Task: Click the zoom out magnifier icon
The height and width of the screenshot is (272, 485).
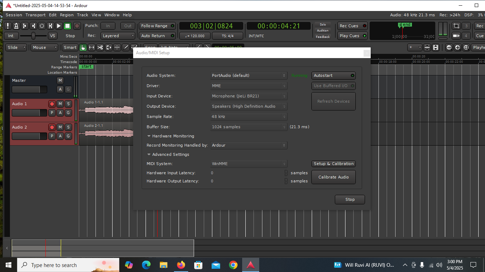Action: pyautogui.click(x=449, y=47)
